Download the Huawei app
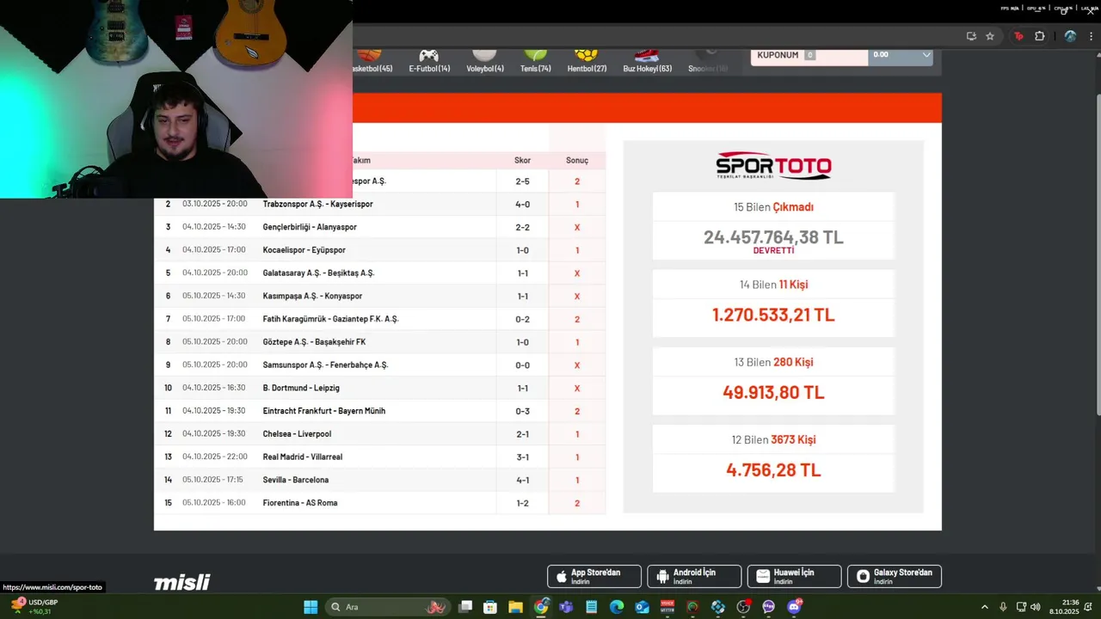The image size is (1101, 619). pos(794,576)
